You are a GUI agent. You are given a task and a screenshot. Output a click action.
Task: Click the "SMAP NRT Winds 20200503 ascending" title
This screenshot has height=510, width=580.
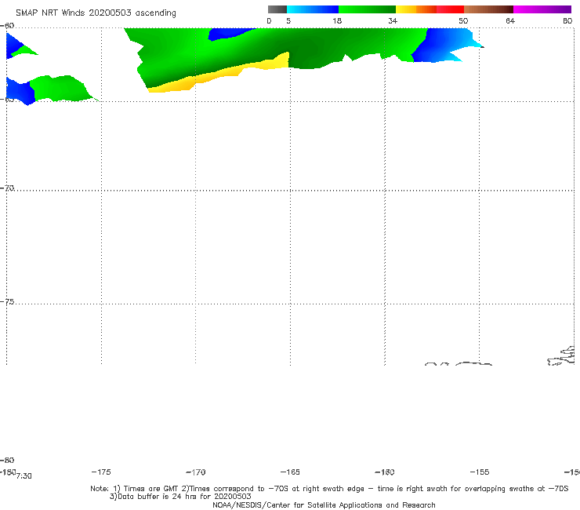click(x=96, y=13)
